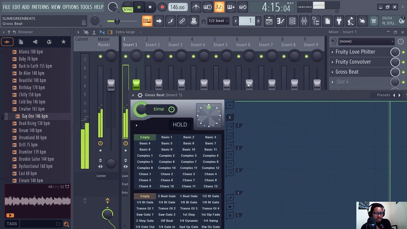Screen dimensions: 407x229
Task: Select the Complex 3 time preset
Action: click(x=189, y=156)
